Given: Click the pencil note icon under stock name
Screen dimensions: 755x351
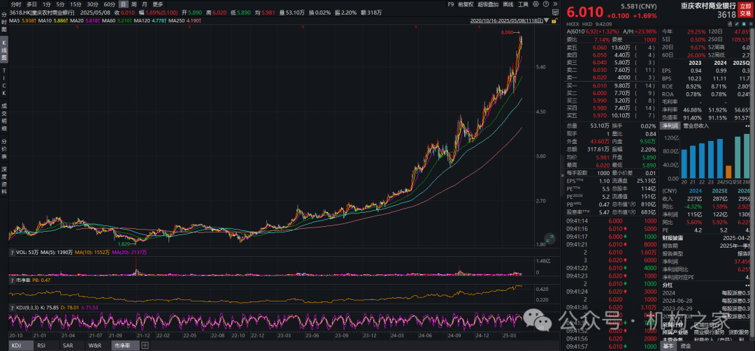Looking at the screenshot, I should pos(737,24).
